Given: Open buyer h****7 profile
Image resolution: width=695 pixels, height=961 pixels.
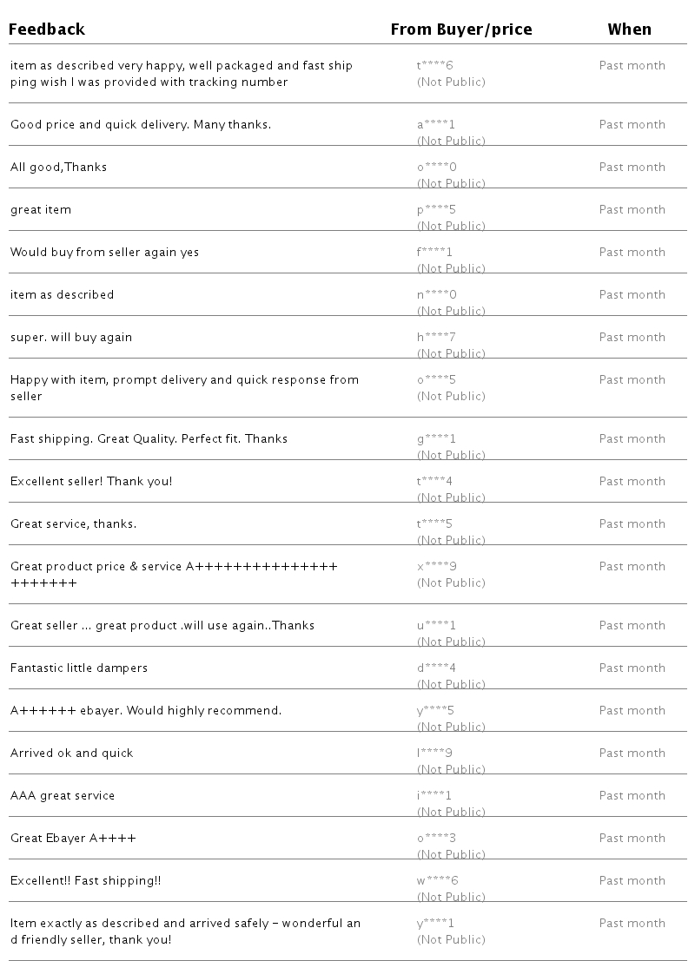Looking at the screenshot, I should pyautogui.click(x=436, y=338).
